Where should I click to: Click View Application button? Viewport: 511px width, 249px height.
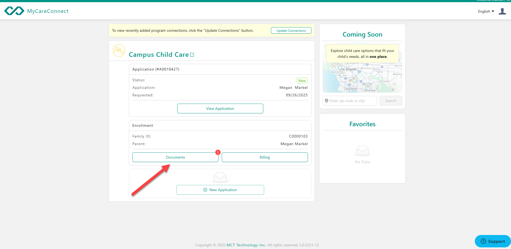[220, 108]
